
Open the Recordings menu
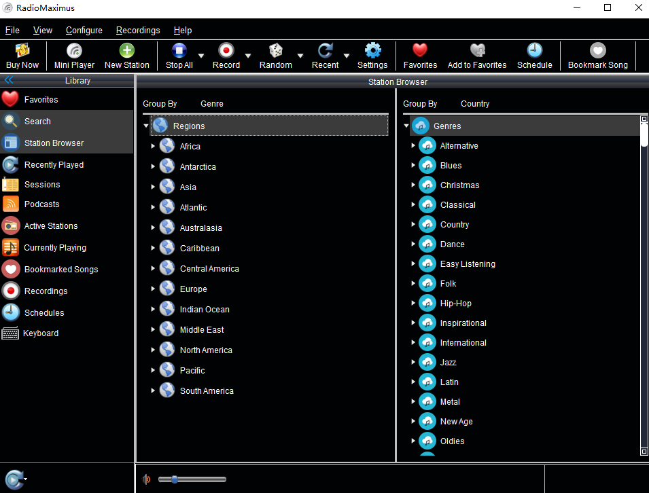(138, 30)
